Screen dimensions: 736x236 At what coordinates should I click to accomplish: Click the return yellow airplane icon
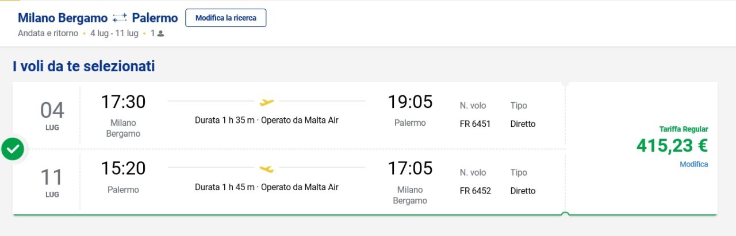point(266,169)
